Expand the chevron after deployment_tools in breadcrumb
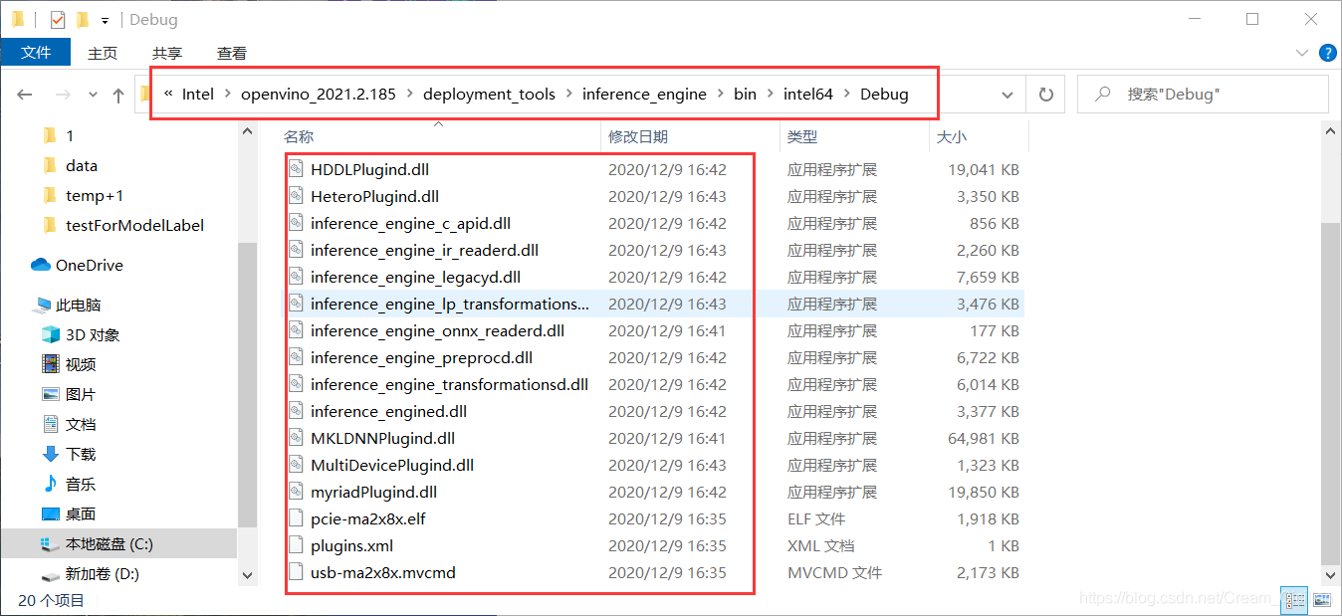 569,95
